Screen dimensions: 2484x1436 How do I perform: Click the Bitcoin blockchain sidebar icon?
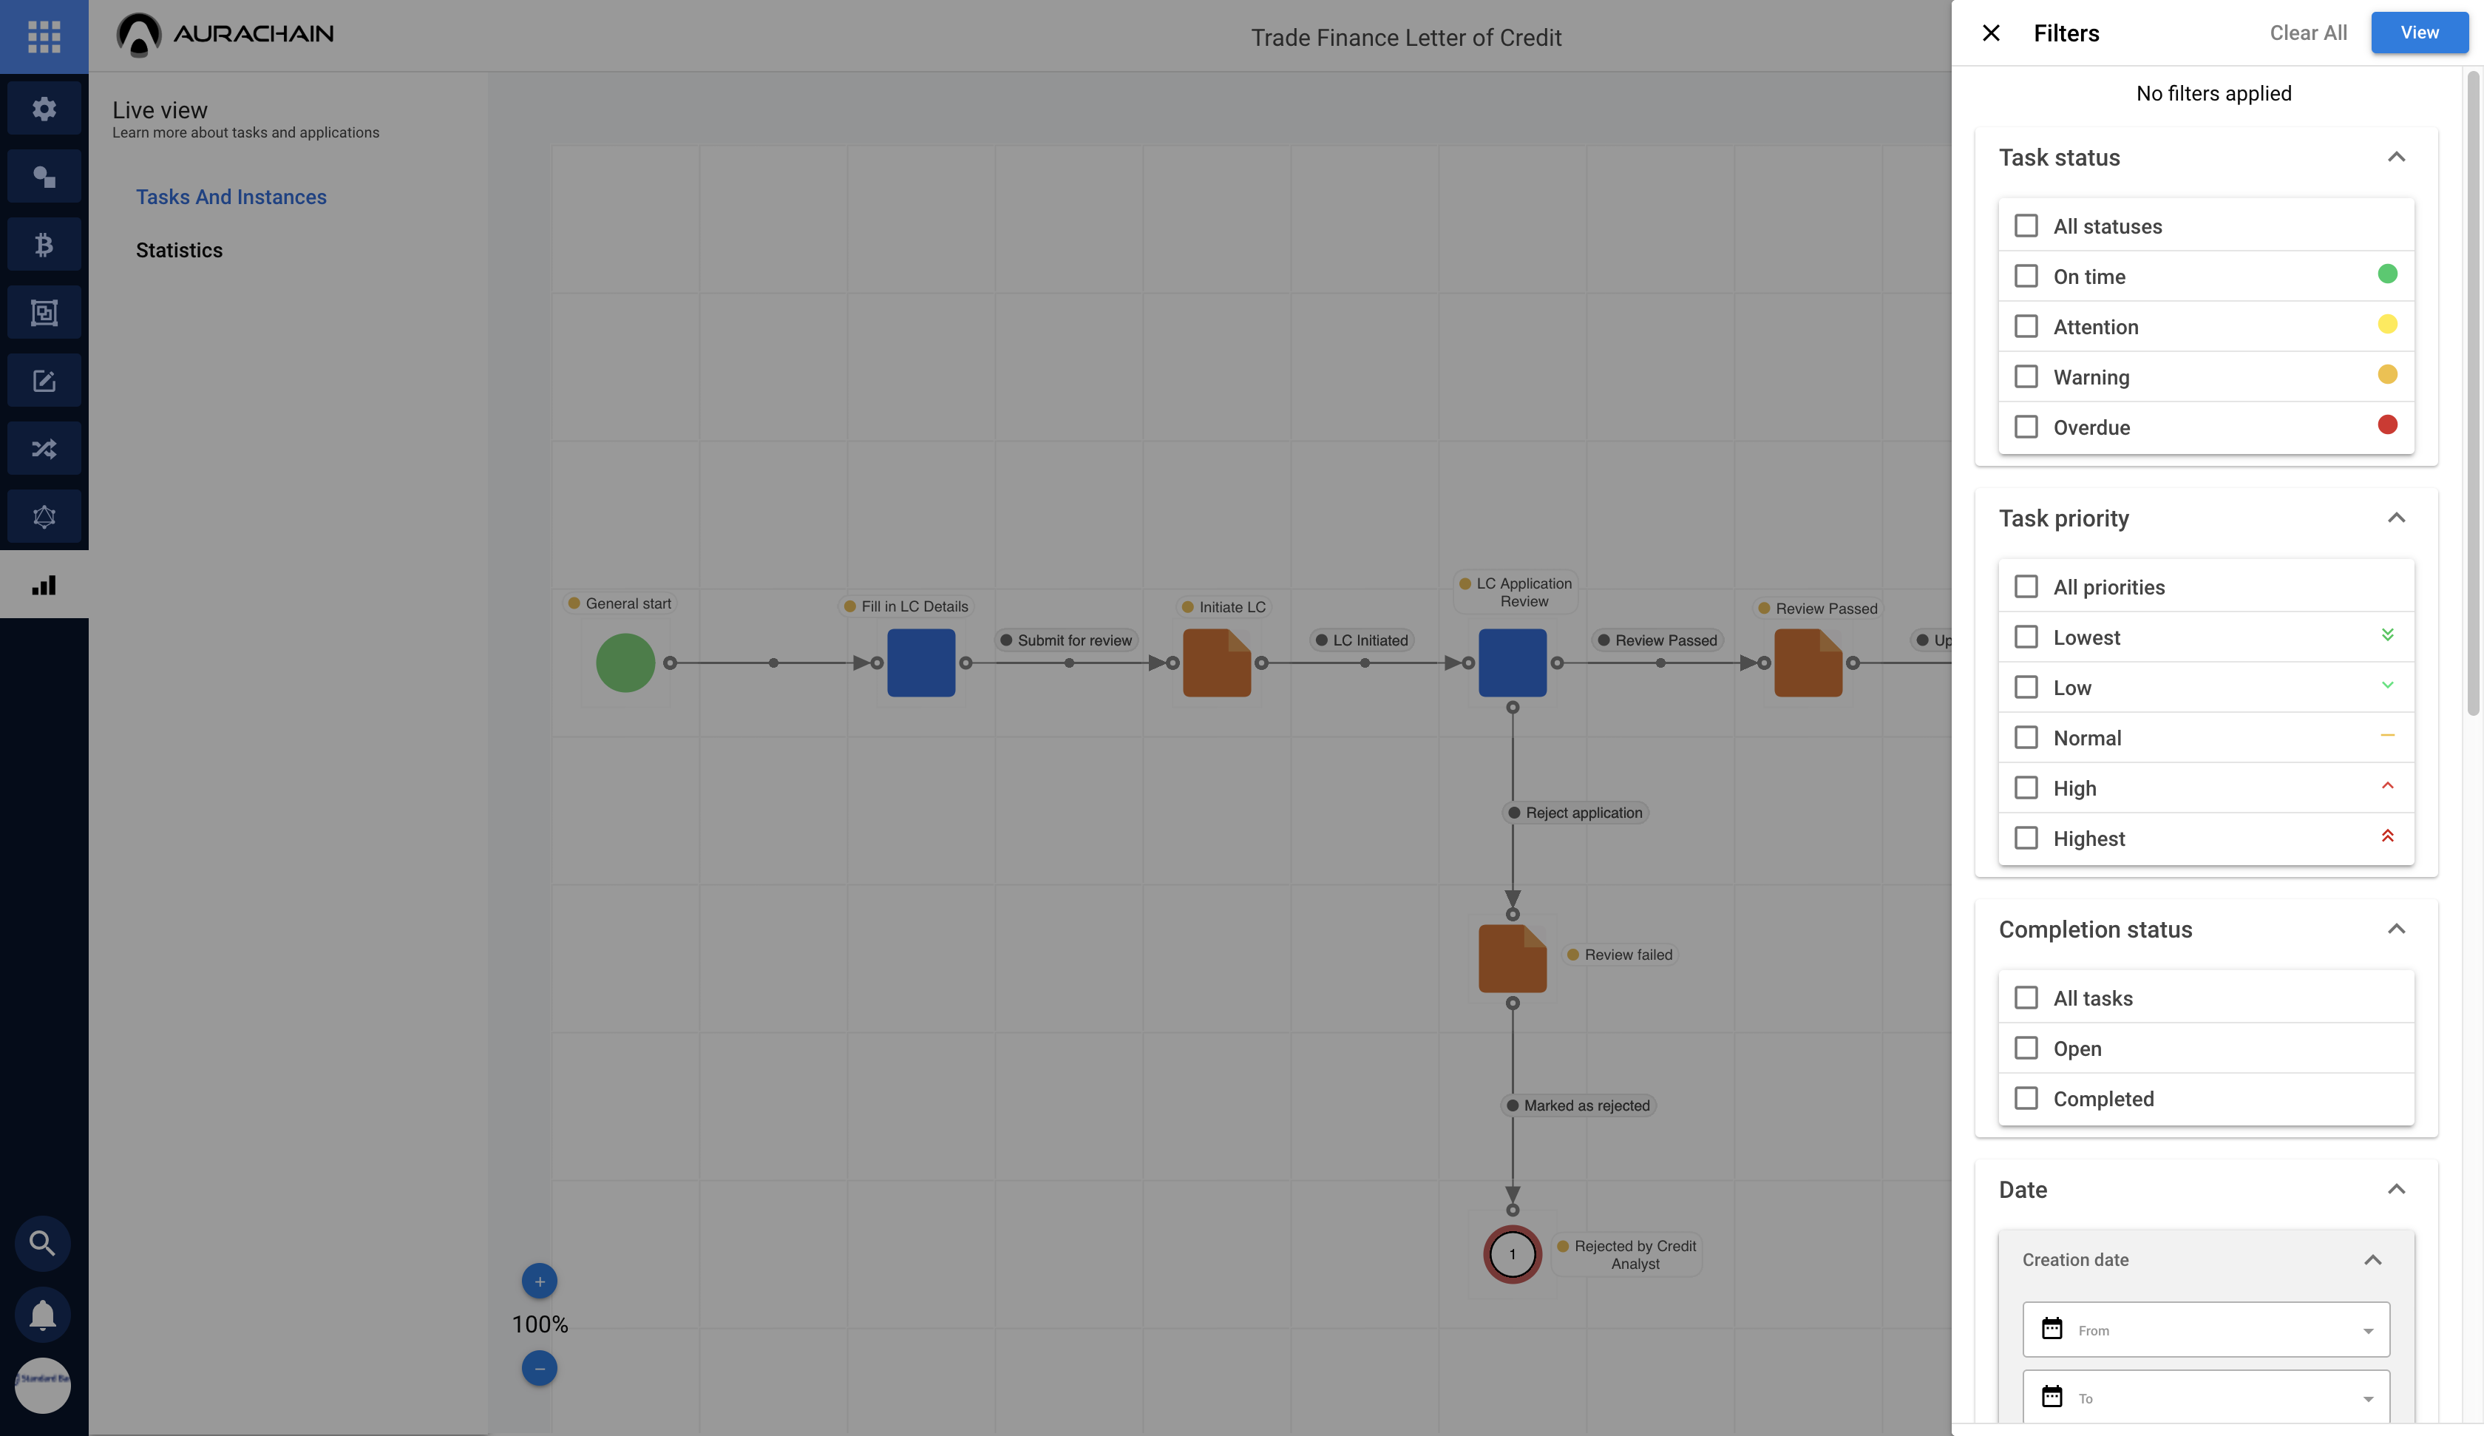click(44, 245)
